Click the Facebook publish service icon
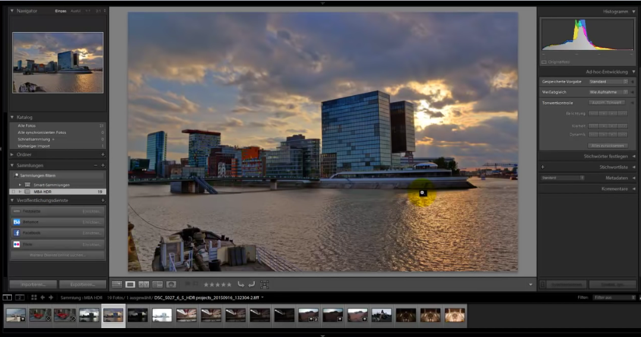Viewport: 641px width, 337px height. (17, 233)
